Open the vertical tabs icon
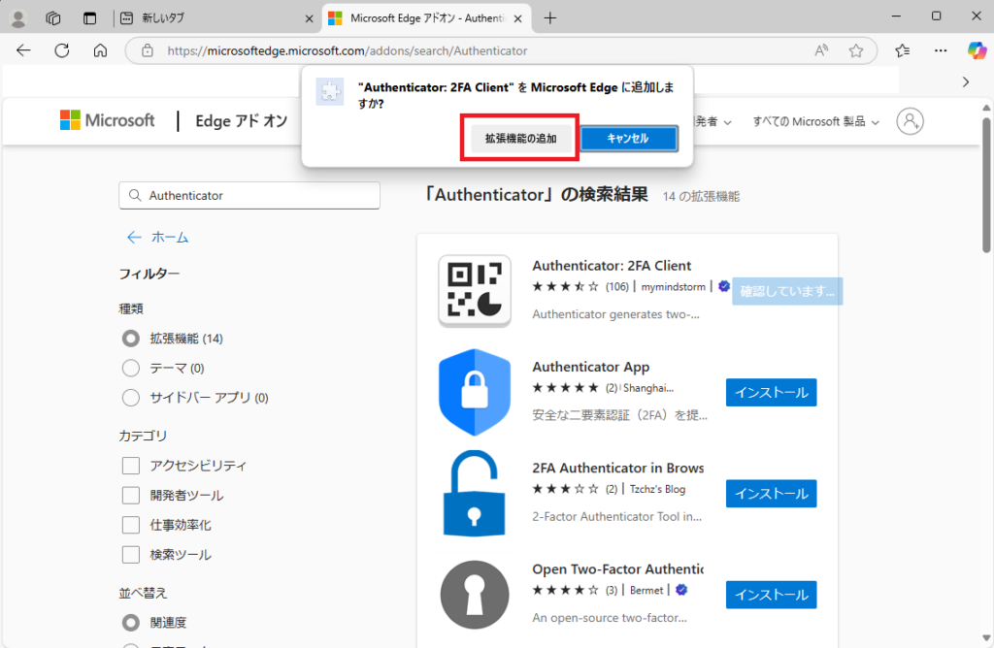994x648 pixels. [x=89, y=18]
